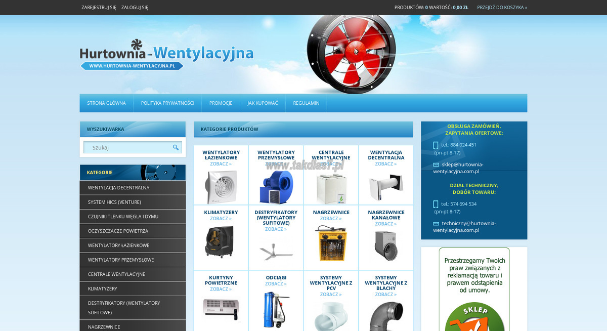The height and width of the screenshot is (331, 607).
Task: Select Klimatyzery in sidebar
Action: [133, 288]
